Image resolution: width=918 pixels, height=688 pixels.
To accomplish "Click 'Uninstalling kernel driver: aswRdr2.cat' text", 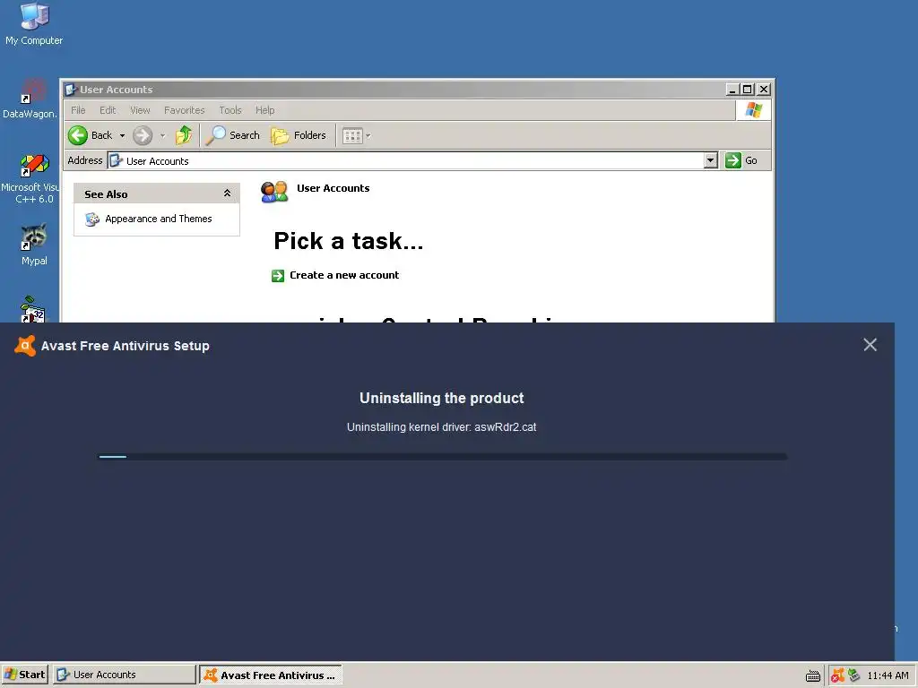I will point(441,427).
